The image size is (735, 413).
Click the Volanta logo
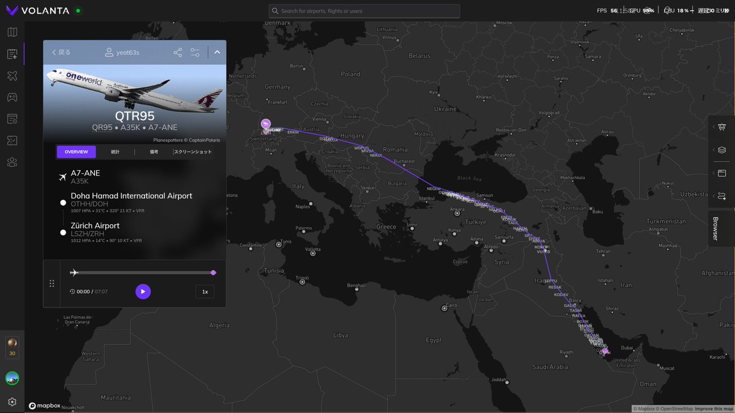tap(37, 10)
